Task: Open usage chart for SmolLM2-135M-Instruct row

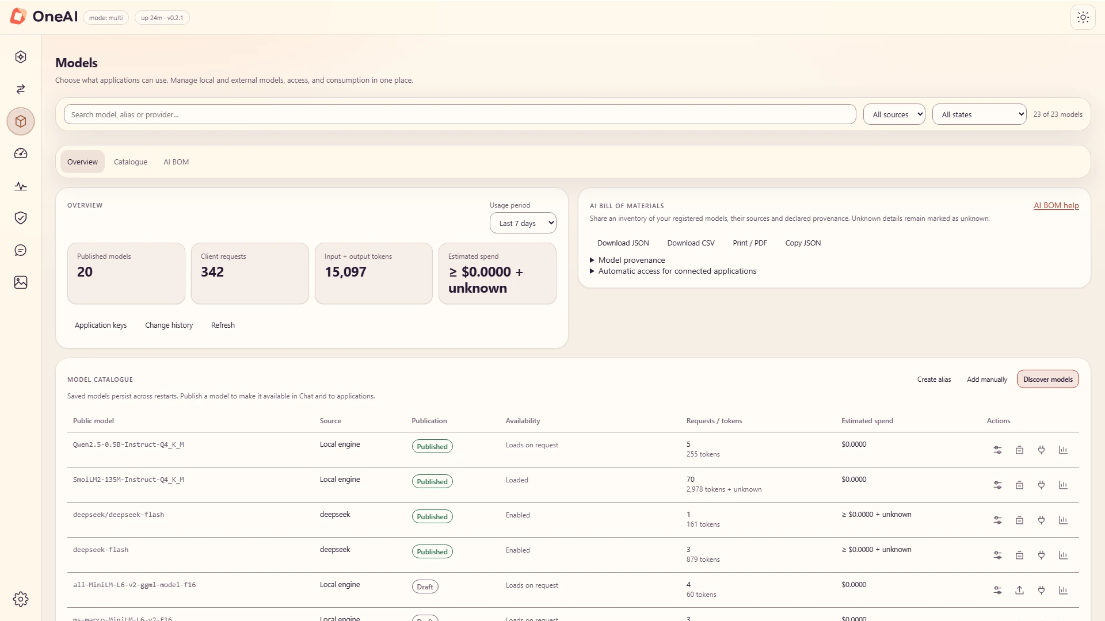Action: (1063, 485)
